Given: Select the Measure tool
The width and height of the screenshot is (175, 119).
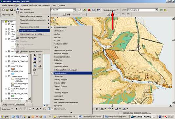Looking at the screenshot, I should click(x=35, y=70).
